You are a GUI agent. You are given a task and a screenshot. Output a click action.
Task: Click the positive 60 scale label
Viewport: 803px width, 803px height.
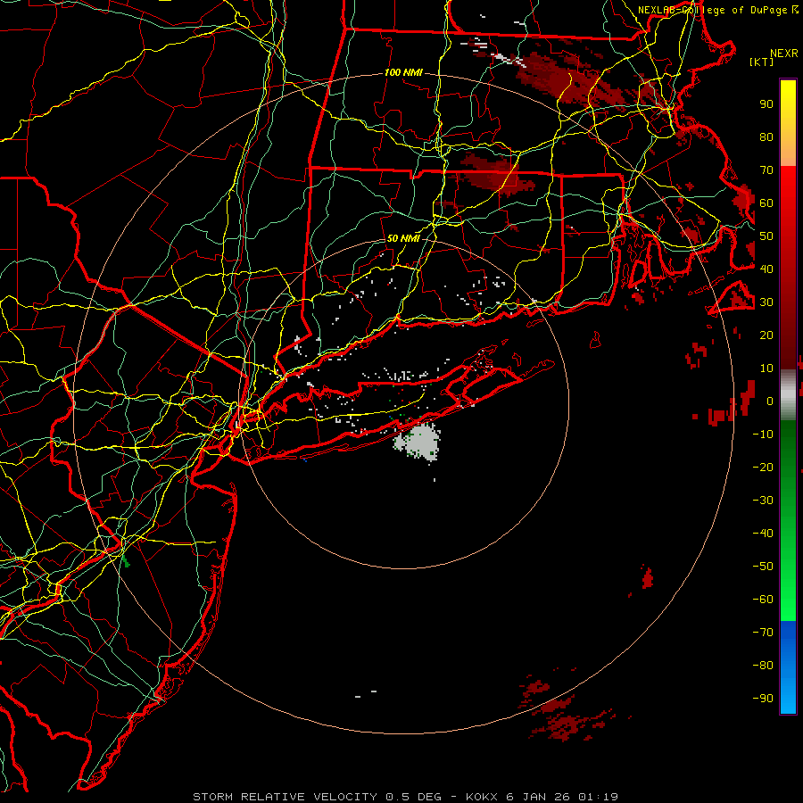point(766,203)
